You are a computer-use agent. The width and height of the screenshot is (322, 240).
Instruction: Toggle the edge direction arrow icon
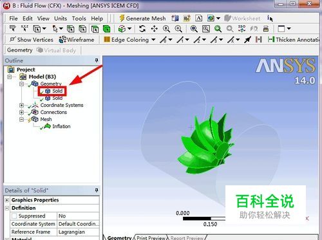(x=247, y=40)
